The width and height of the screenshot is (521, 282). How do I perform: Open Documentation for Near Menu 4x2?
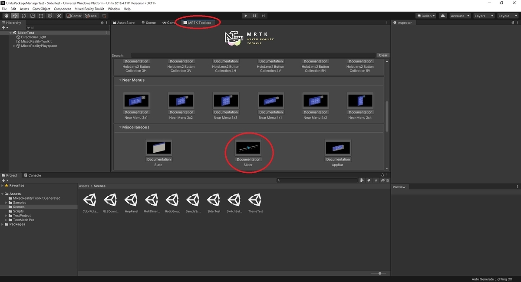(316, 112)
